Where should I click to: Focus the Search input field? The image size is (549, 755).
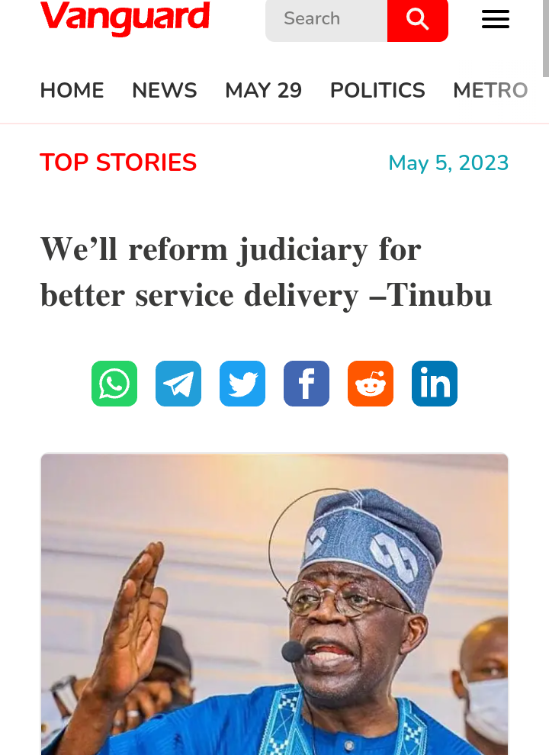[x=326, y=19]
